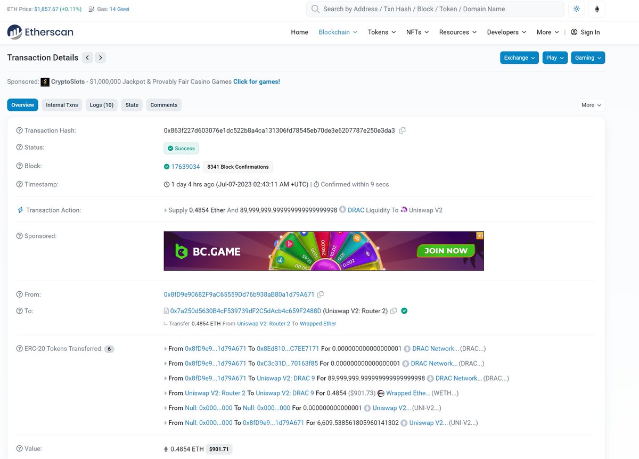Open the NFTs dropdown menu
The image size is (639, 459).
pyautogui.click(x=417, y=32)
